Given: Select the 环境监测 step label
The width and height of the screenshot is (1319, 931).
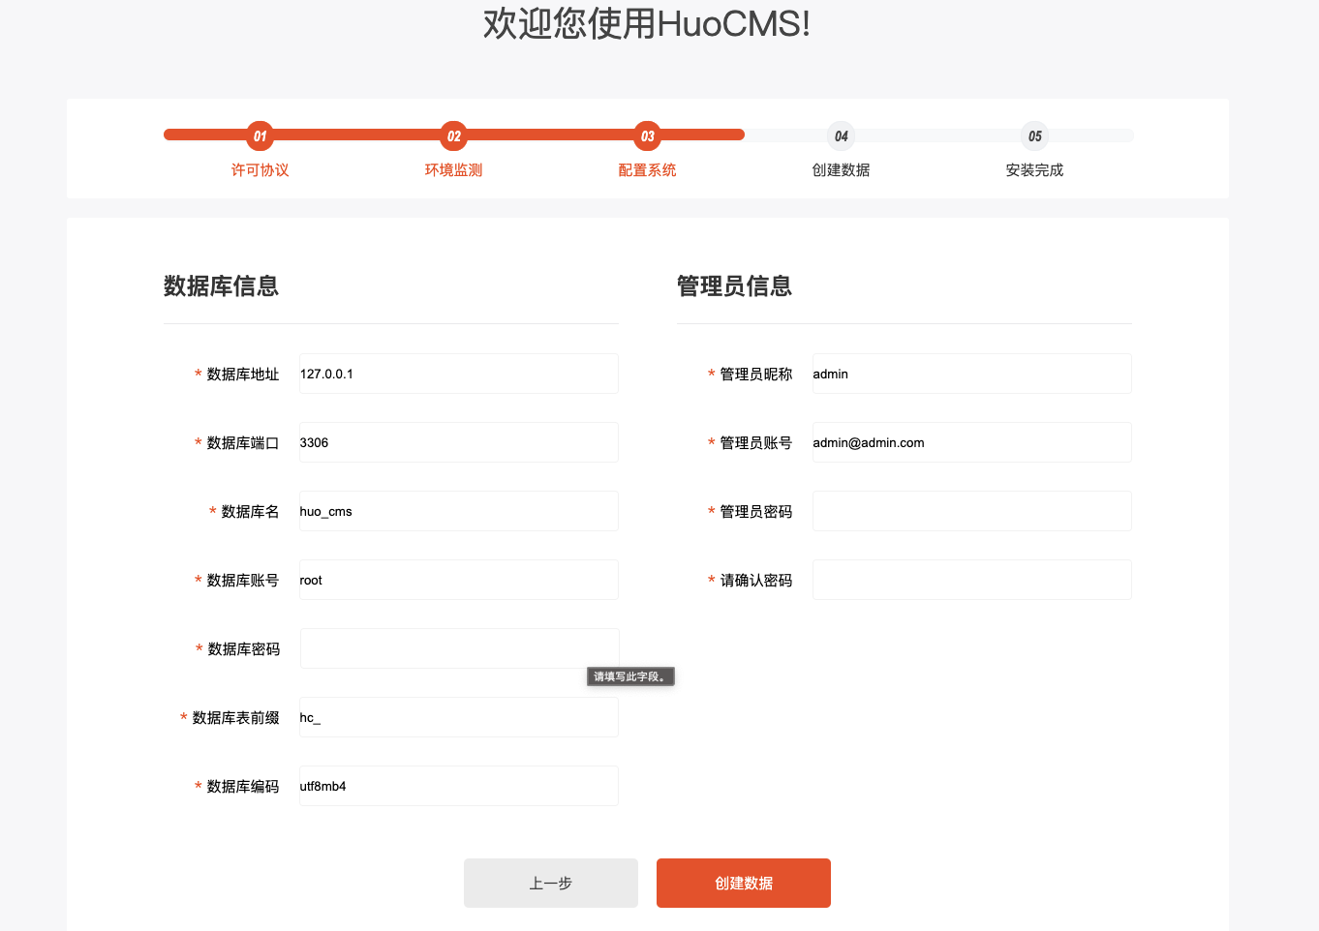Looking at the screenshot, I should click(x=453, y=170).
